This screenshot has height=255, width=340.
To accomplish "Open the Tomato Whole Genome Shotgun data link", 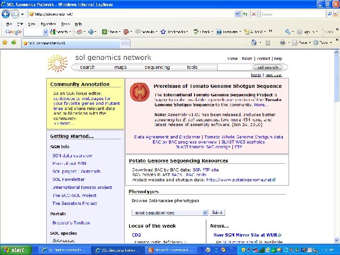I will (244, 137).
